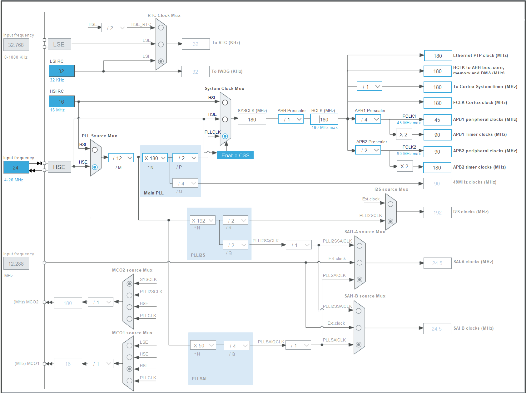Screen dimensions: 526x393
Task: Edit the HCLK frequency field
Action: pos(324,119)
